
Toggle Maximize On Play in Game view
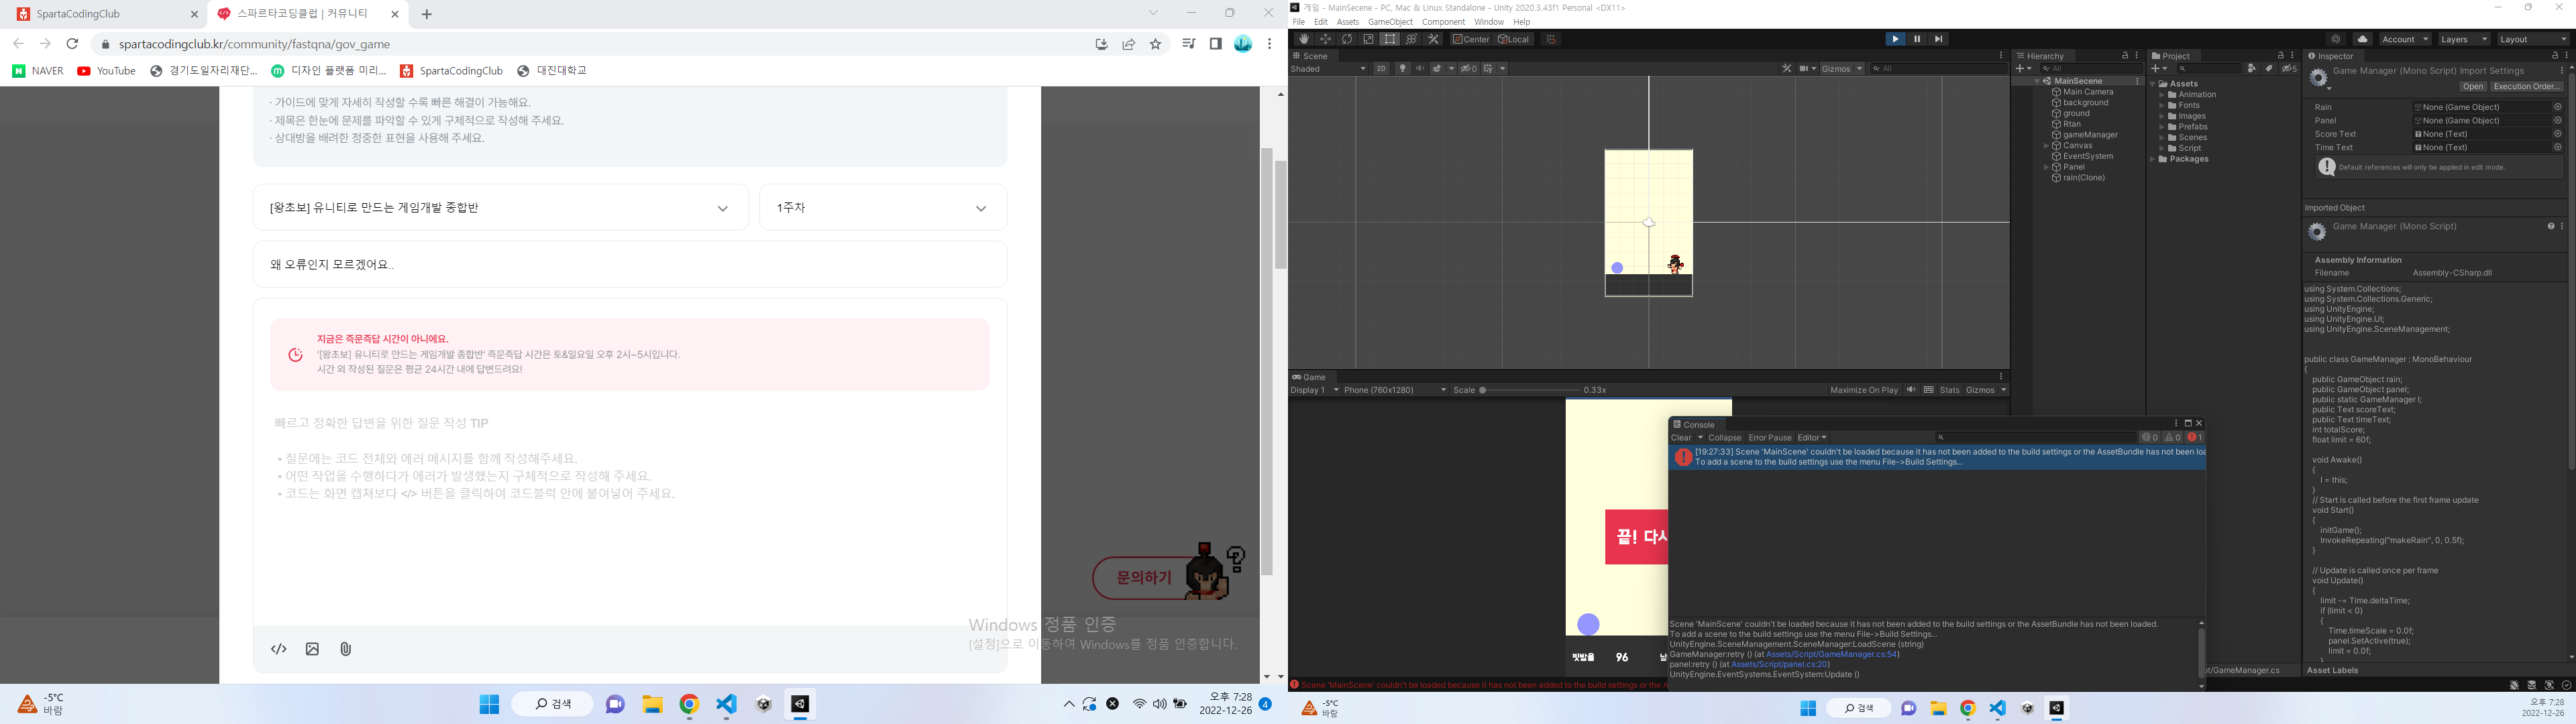1863,390
